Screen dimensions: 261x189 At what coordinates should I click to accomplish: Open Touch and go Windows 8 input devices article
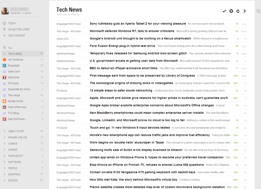click(130, 128)
